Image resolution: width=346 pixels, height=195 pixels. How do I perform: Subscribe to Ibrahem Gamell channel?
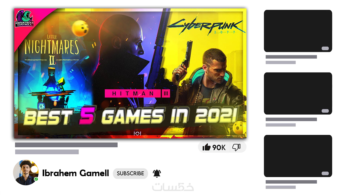tap(130, 174)
